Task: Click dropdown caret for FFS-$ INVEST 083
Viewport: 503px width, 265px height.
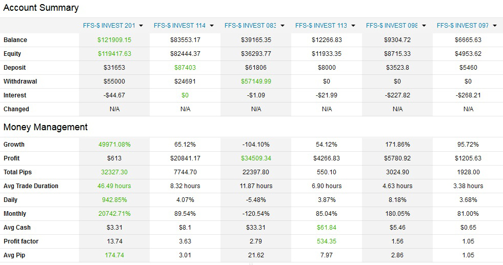Action: click(282, 26)
